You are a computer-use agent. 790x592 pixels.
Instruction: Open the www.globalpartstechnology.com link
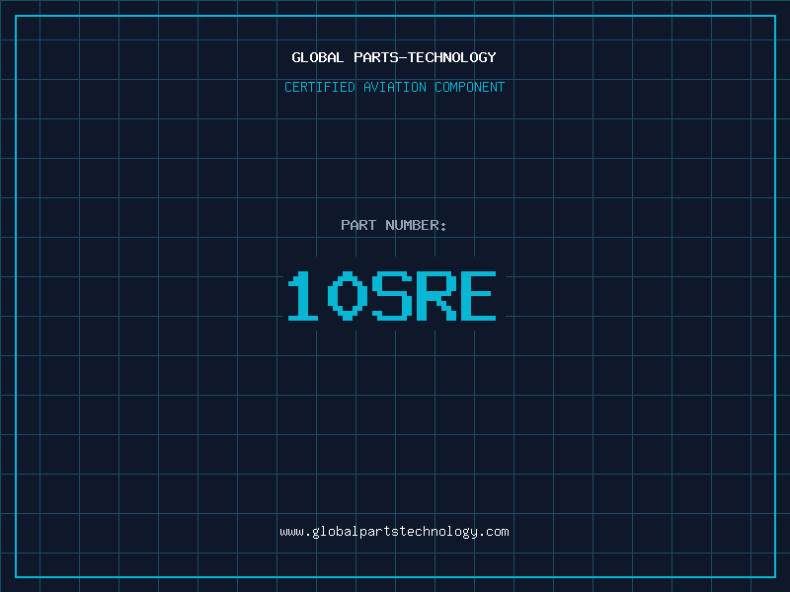(x=394, y=532)
